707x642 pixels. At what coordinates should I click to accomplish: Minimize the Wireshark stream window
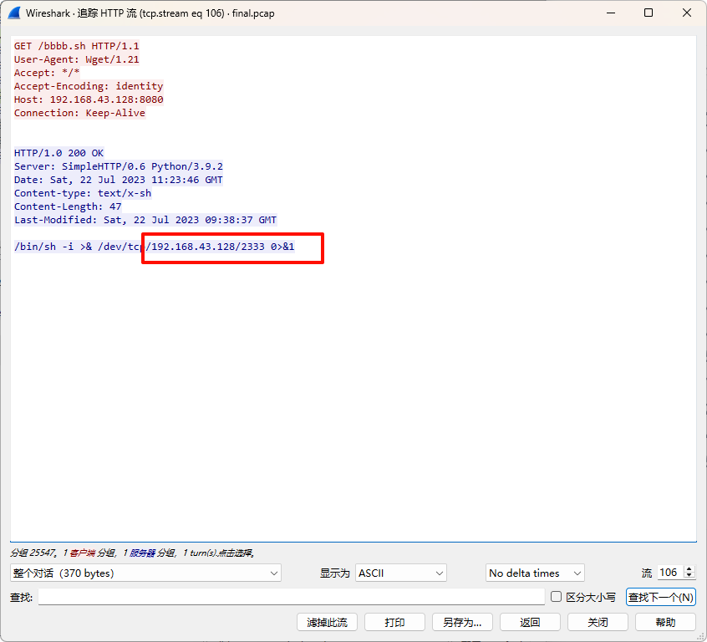[x=611, y=13]
